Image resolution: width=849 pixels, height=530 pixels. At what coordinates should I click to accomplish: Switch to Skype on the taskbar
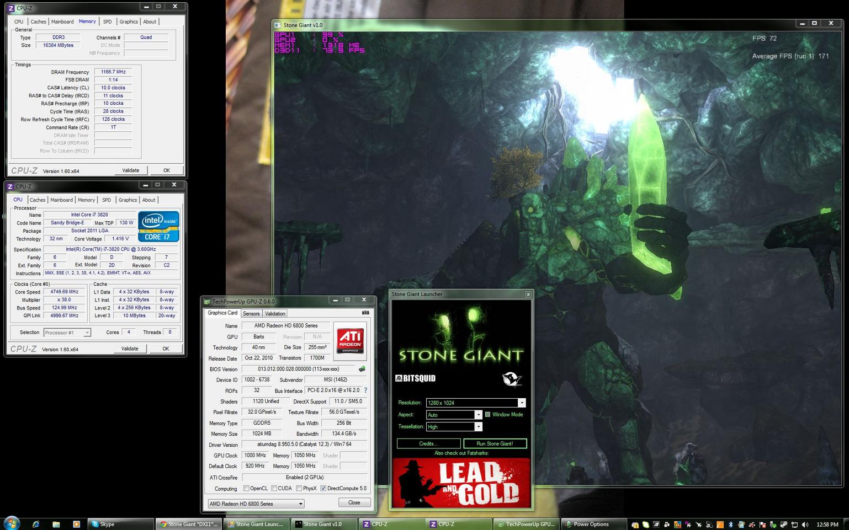pos(120,524)
